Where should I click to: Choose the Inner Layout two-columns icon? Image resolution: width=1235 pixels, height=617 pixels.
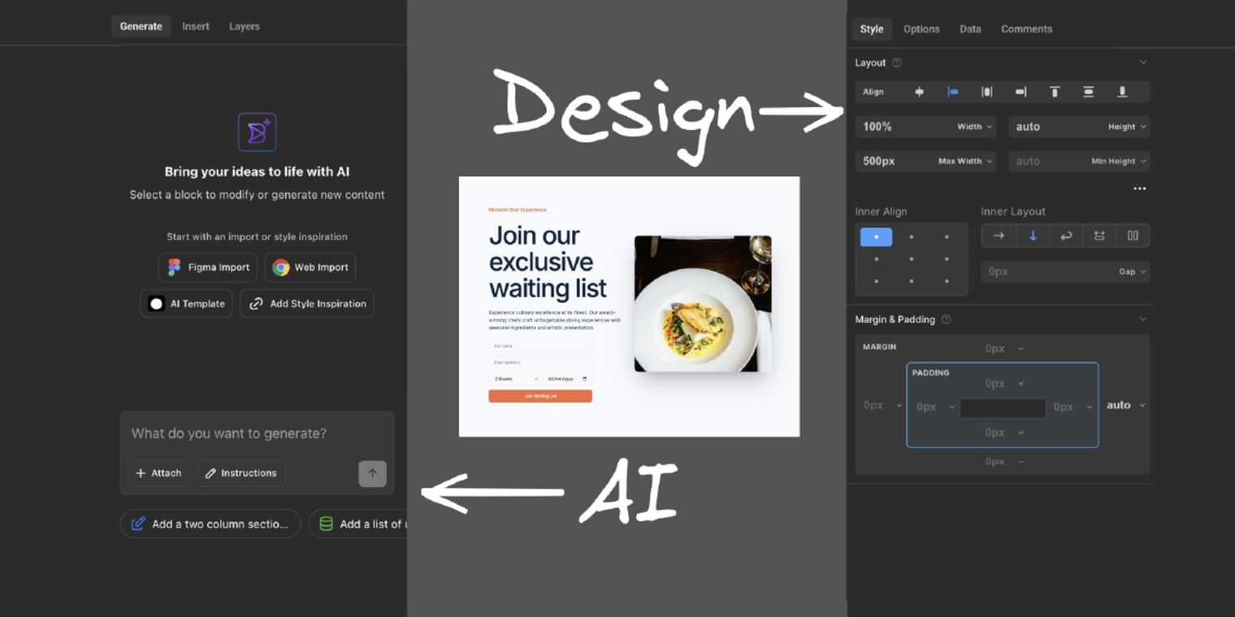1133,235
